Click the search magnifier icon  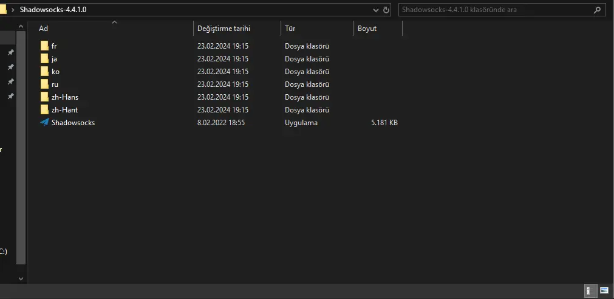click(x=597, y=10)
